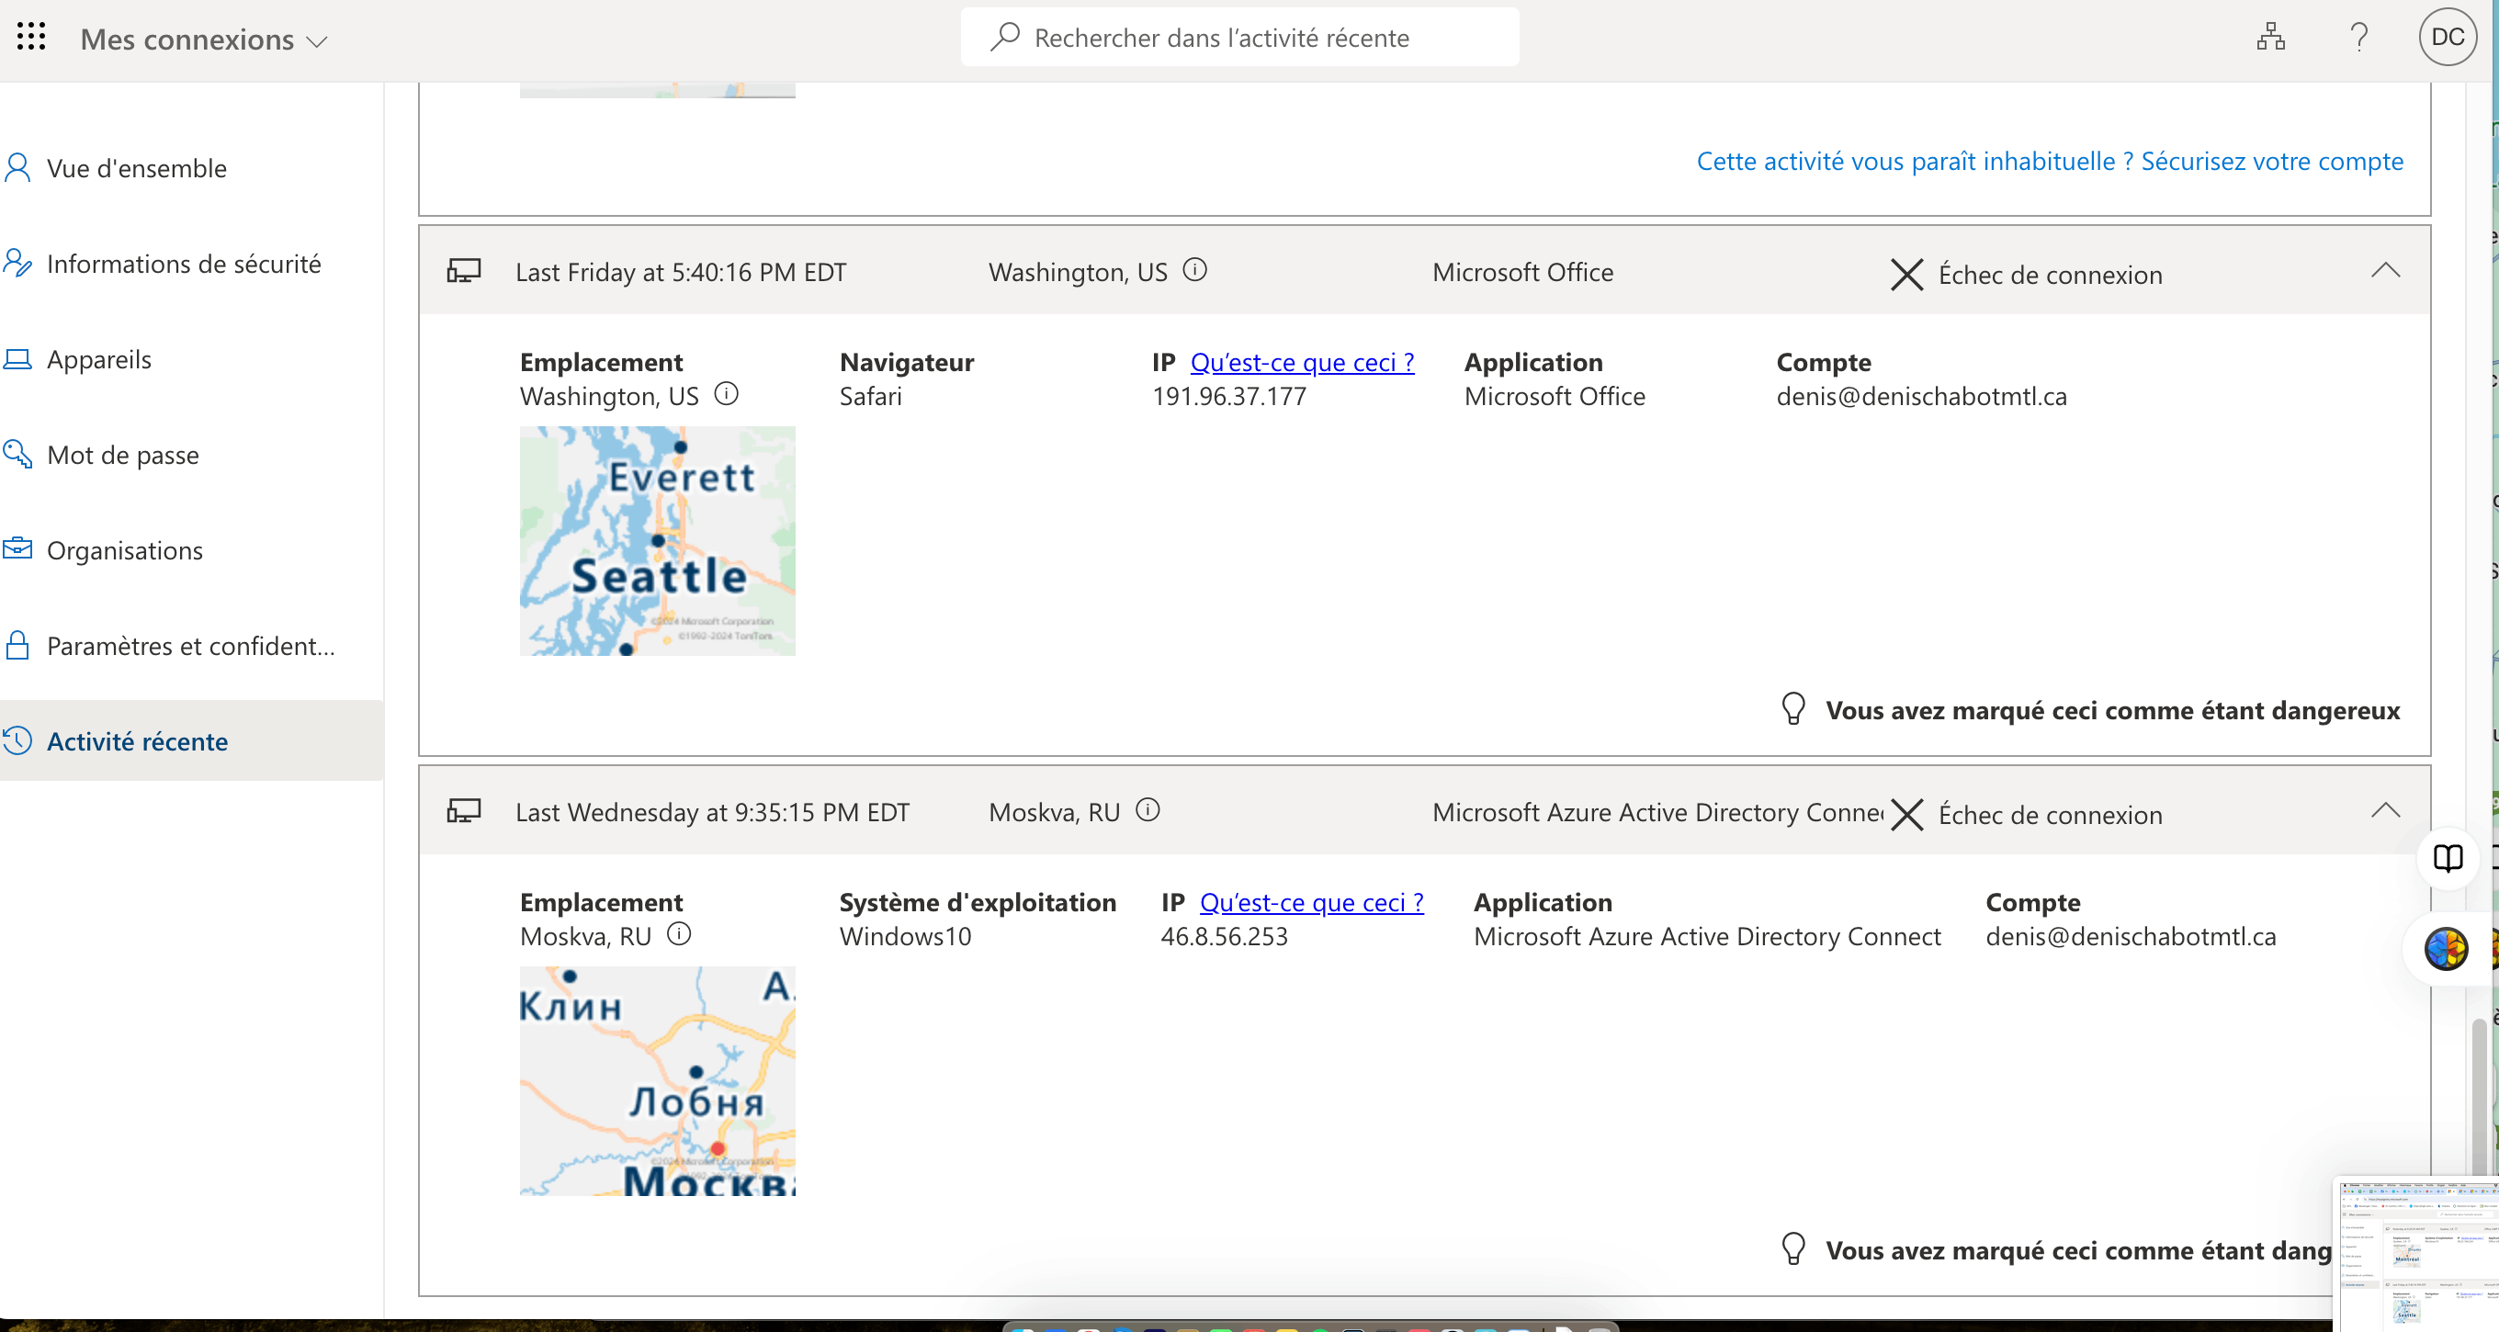Viewport: 2499px width, 1332px height.
Task: Click Qu'est-ce que ceci link for 191.96.37.177
Action: click(x=1302, y=362)
